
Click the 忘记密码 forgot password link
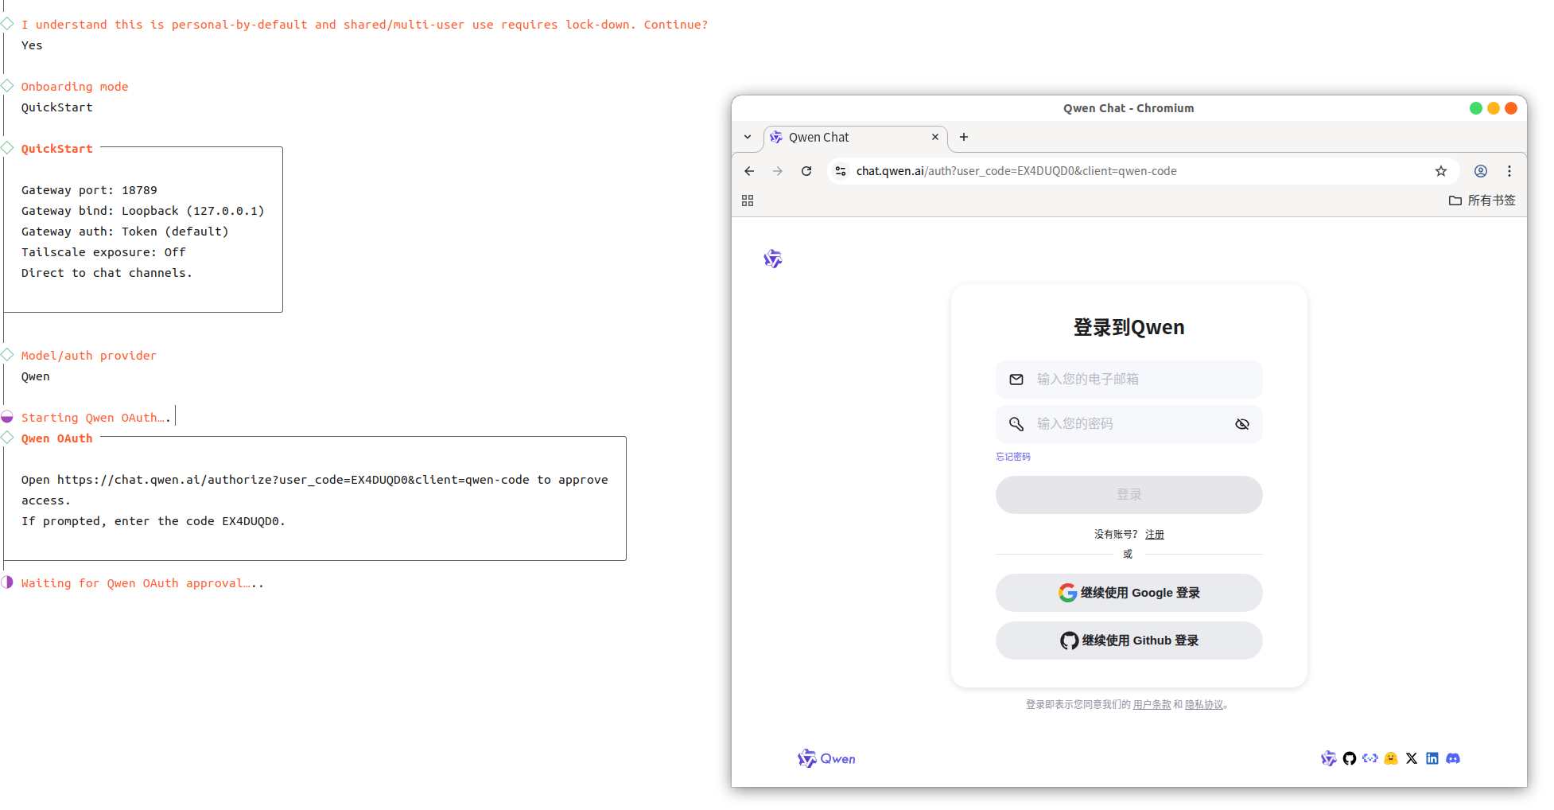pos(1012,457)
